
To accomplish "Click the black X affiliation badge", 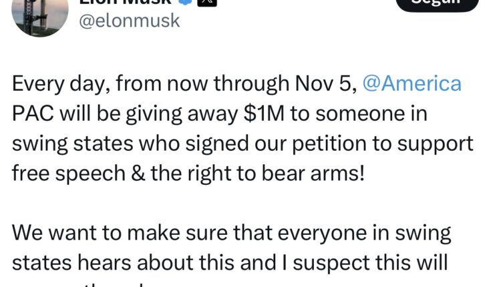I will (x=207, y=3).
